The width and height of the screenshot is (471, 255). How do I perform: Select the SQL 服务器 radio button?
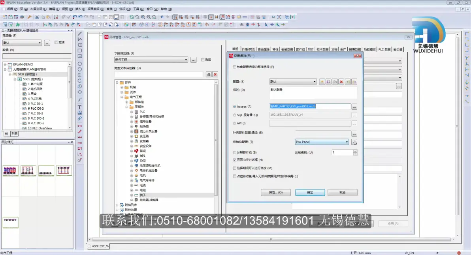pyautogui.click(x=235, y=115)
